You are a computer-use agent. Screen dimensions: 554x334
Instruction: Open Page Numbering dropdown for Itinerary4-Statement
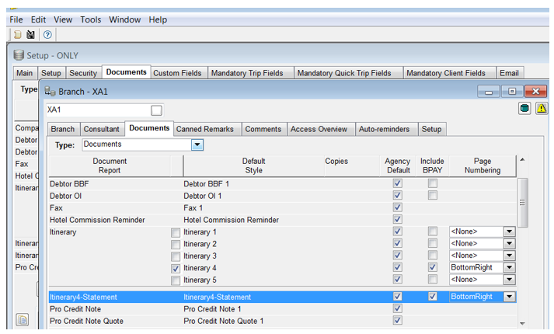[509, 297]
